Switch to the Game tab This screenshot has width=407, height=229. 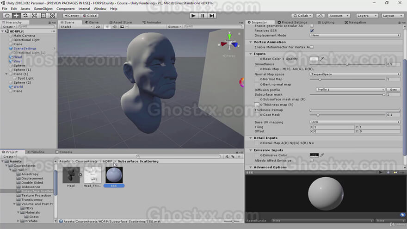point(92,22)
